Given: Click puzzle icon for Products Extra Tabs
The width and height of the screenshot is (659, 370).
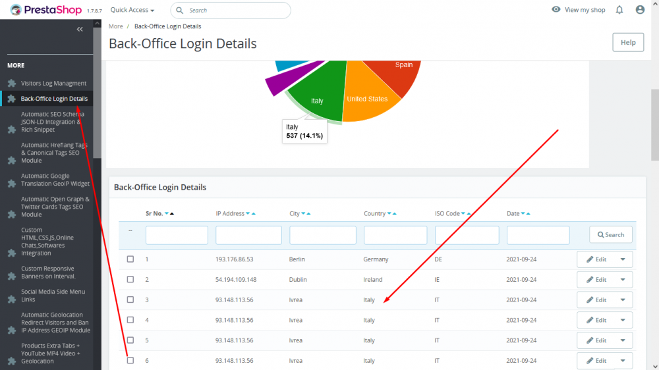Looking at the screenshot, I should click(x=12, y=361).
